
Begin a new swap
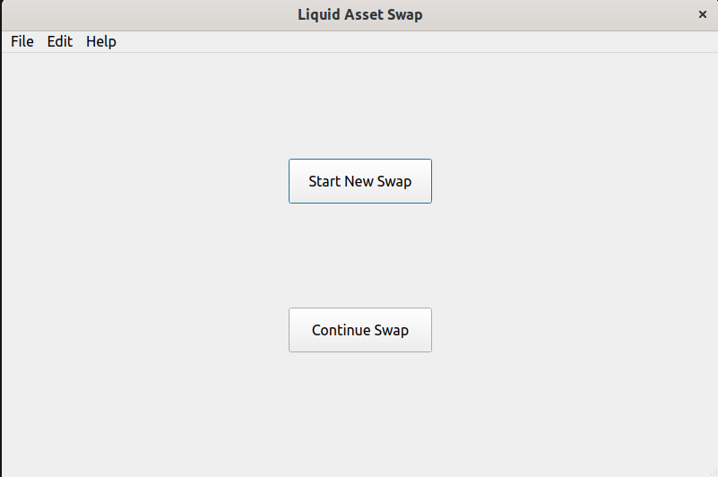[x=360, y=181]
